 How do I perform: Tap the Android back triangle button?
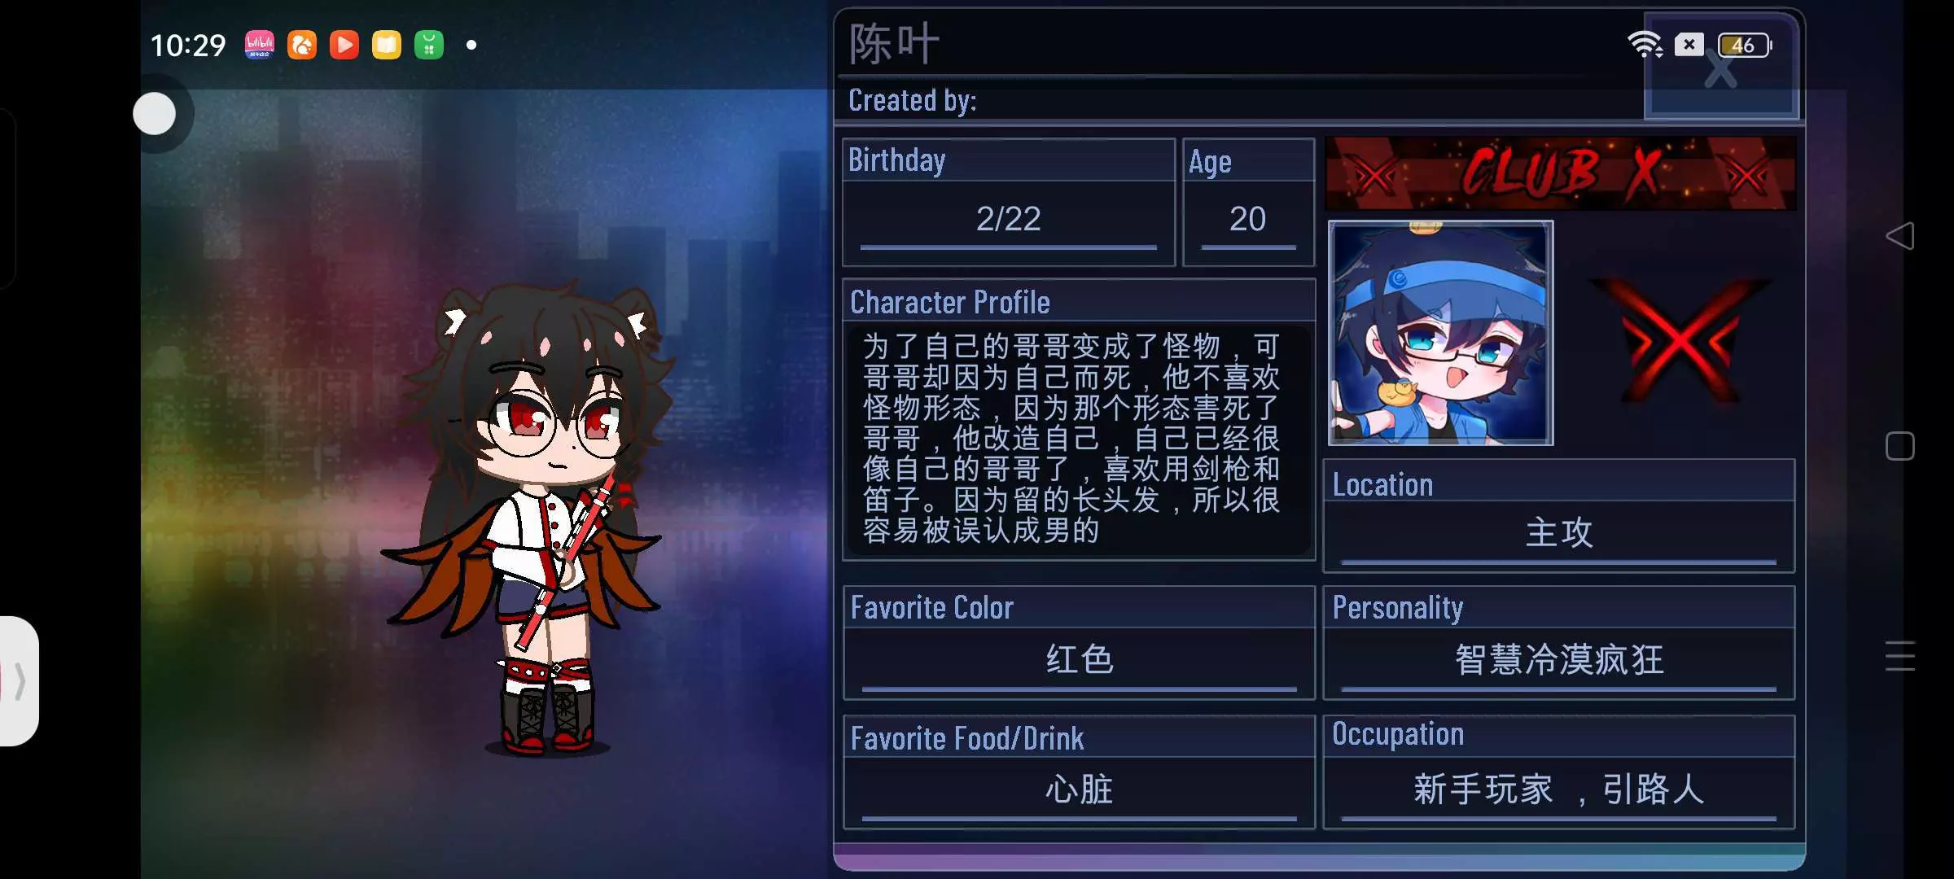click(x=1899, y=236)
